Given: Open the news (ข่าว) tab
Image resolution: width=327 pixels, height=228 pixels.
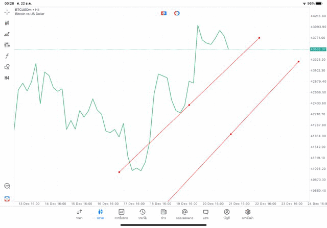Looking at the screenshot, I should pyautogui.click(x=163, y=214).
